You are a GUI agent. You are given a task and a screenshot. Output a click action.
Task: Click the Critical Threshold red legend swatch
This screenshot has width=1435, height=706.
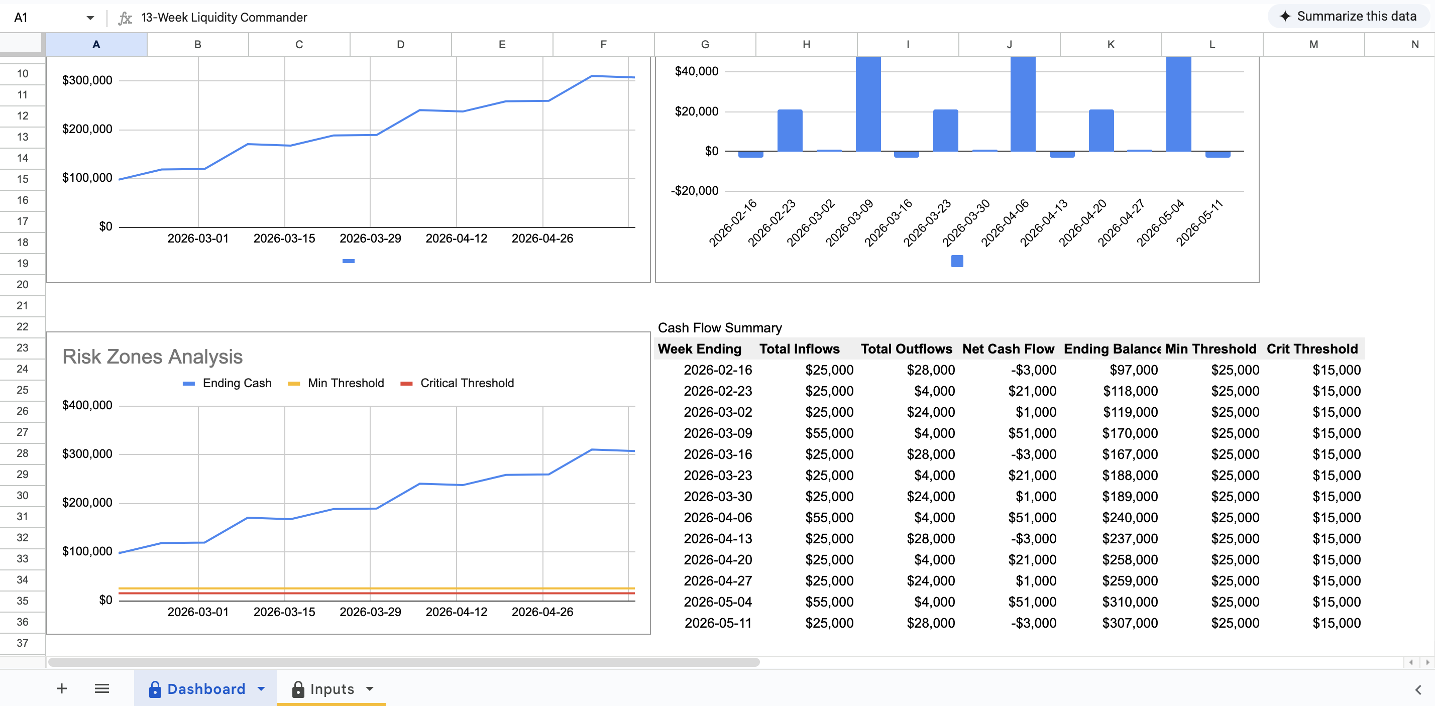(x=406, y=384)
